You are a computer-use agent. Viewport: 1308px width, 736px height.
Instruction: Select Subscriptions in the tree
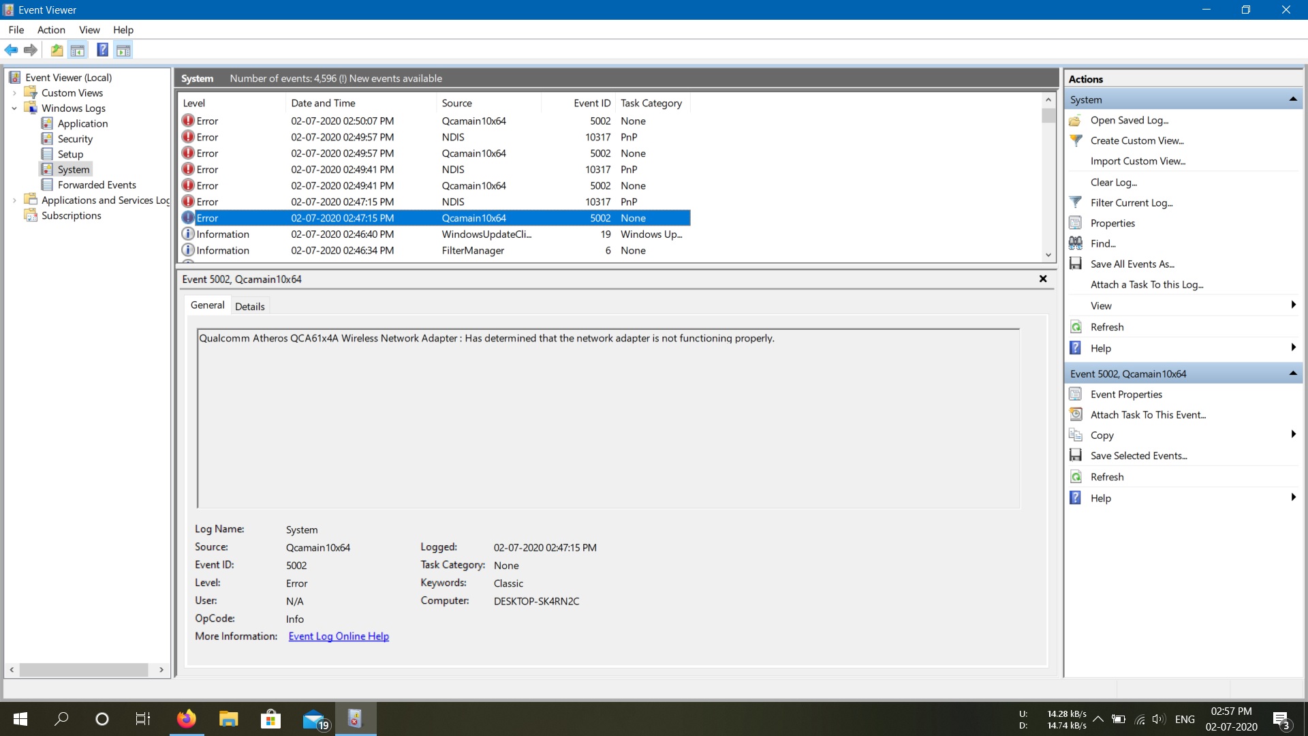point(71,215)
